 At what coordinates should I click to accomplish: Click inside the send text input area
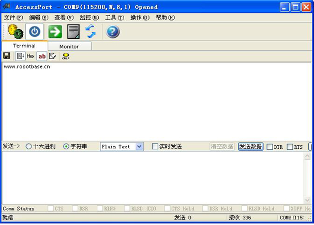coord(155,176)
